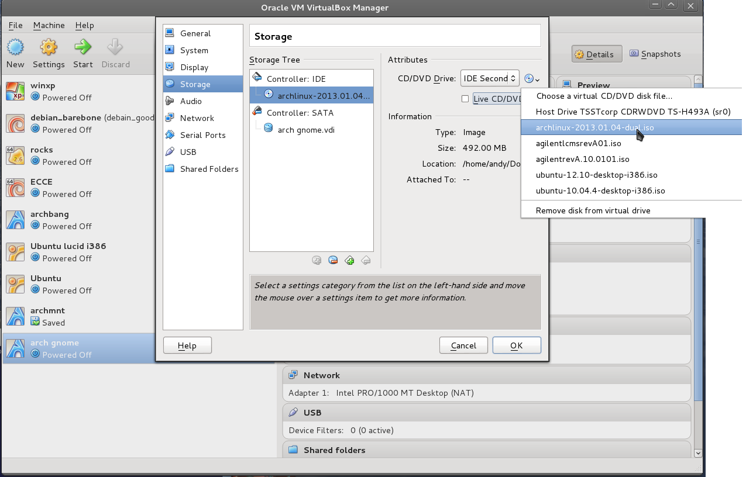
Task: Click the Shared folders section header
Action: point(487,450)
